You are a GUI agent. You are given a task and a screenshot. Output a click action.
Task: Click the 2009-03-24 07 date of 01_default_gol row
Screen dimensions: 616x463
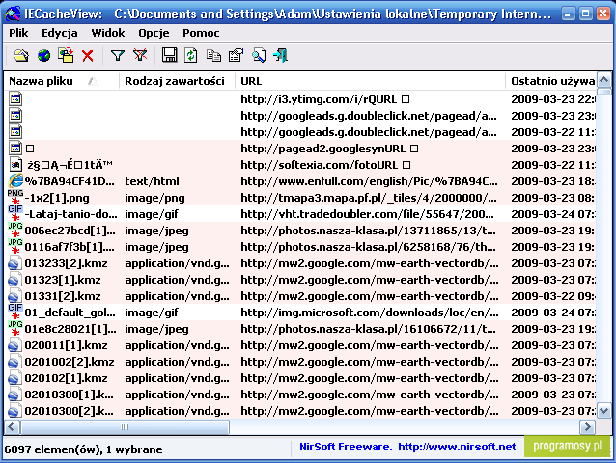(553, 313)
